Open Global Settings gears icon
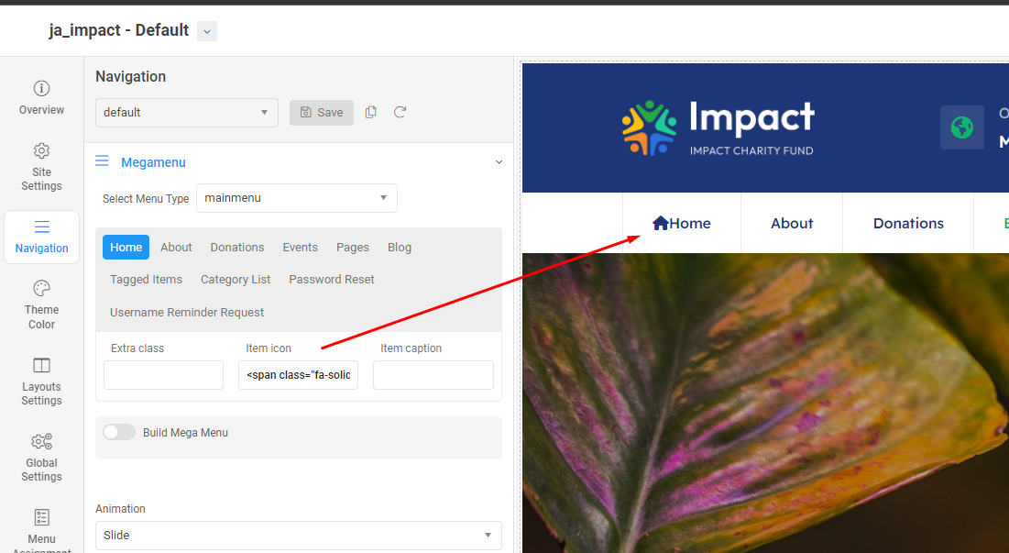Screen dimensions: 1009x553 [x=42, y=441]
